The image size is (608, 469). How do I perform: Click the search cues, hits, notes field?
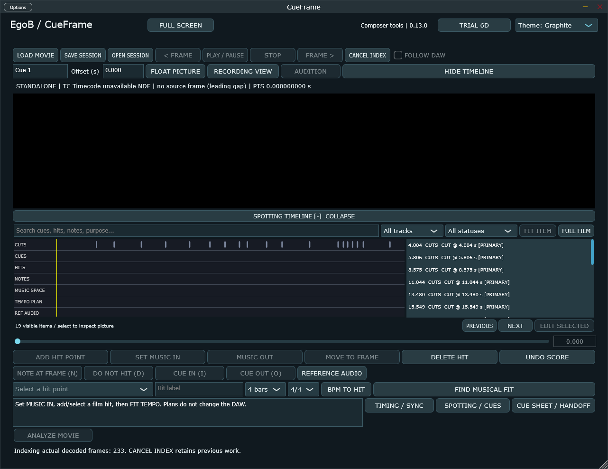tap(196, 231)
